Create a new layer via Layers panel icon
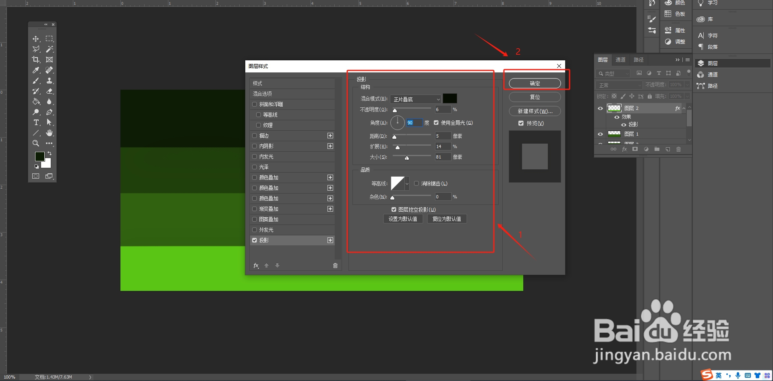The width and height of the screenshot is (773, 381). [x=667, y=149]
